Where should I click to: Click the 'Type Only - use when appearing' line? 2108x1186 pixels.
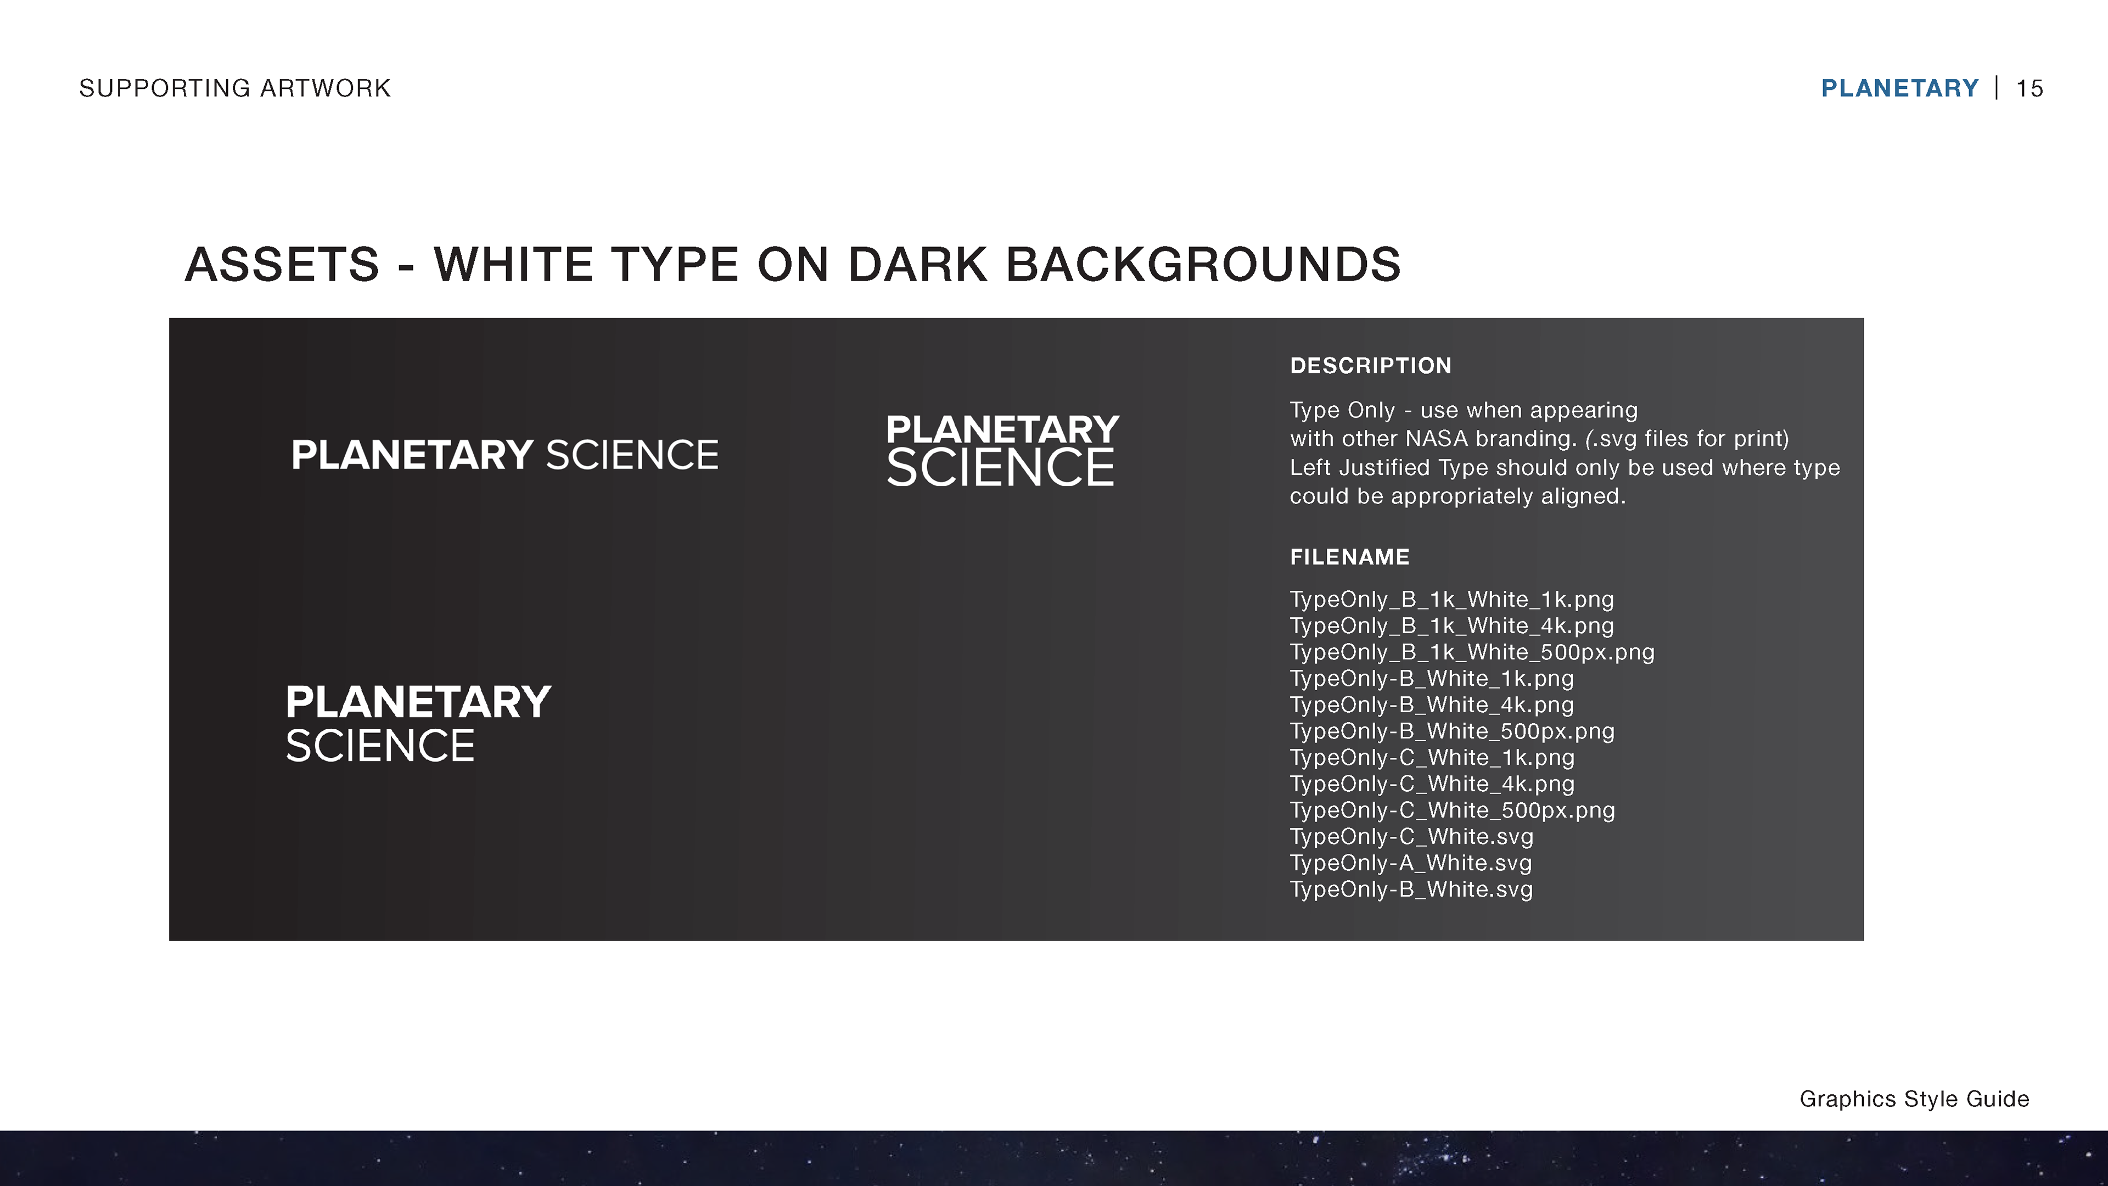(1464, 411)
